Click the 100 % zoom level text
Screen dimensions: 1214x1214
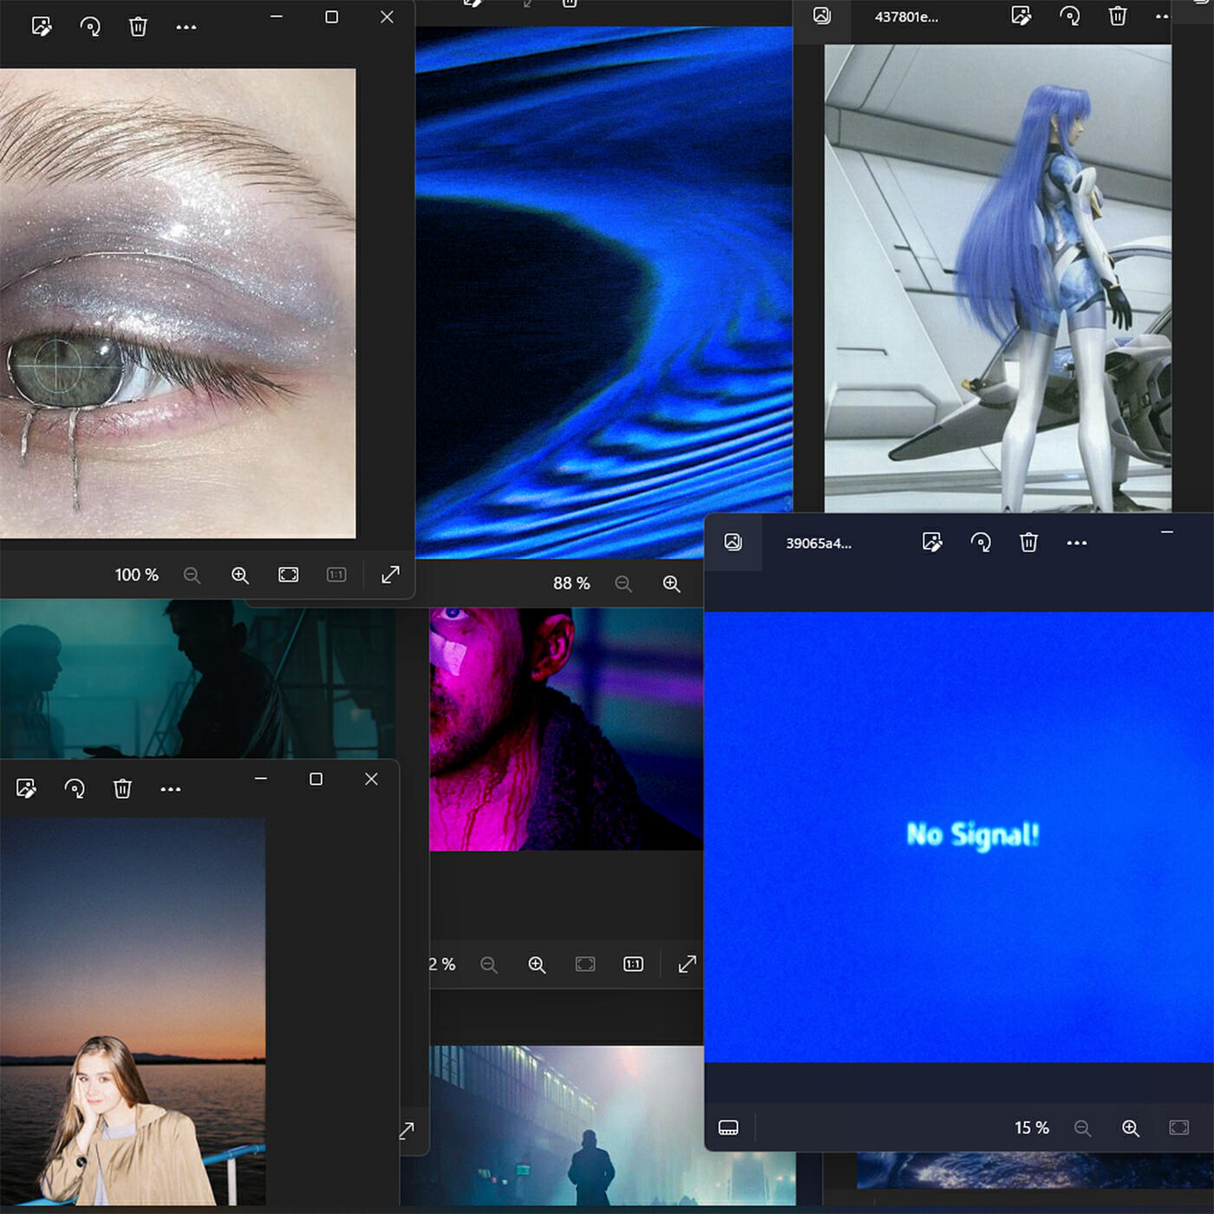coord(137,575)
